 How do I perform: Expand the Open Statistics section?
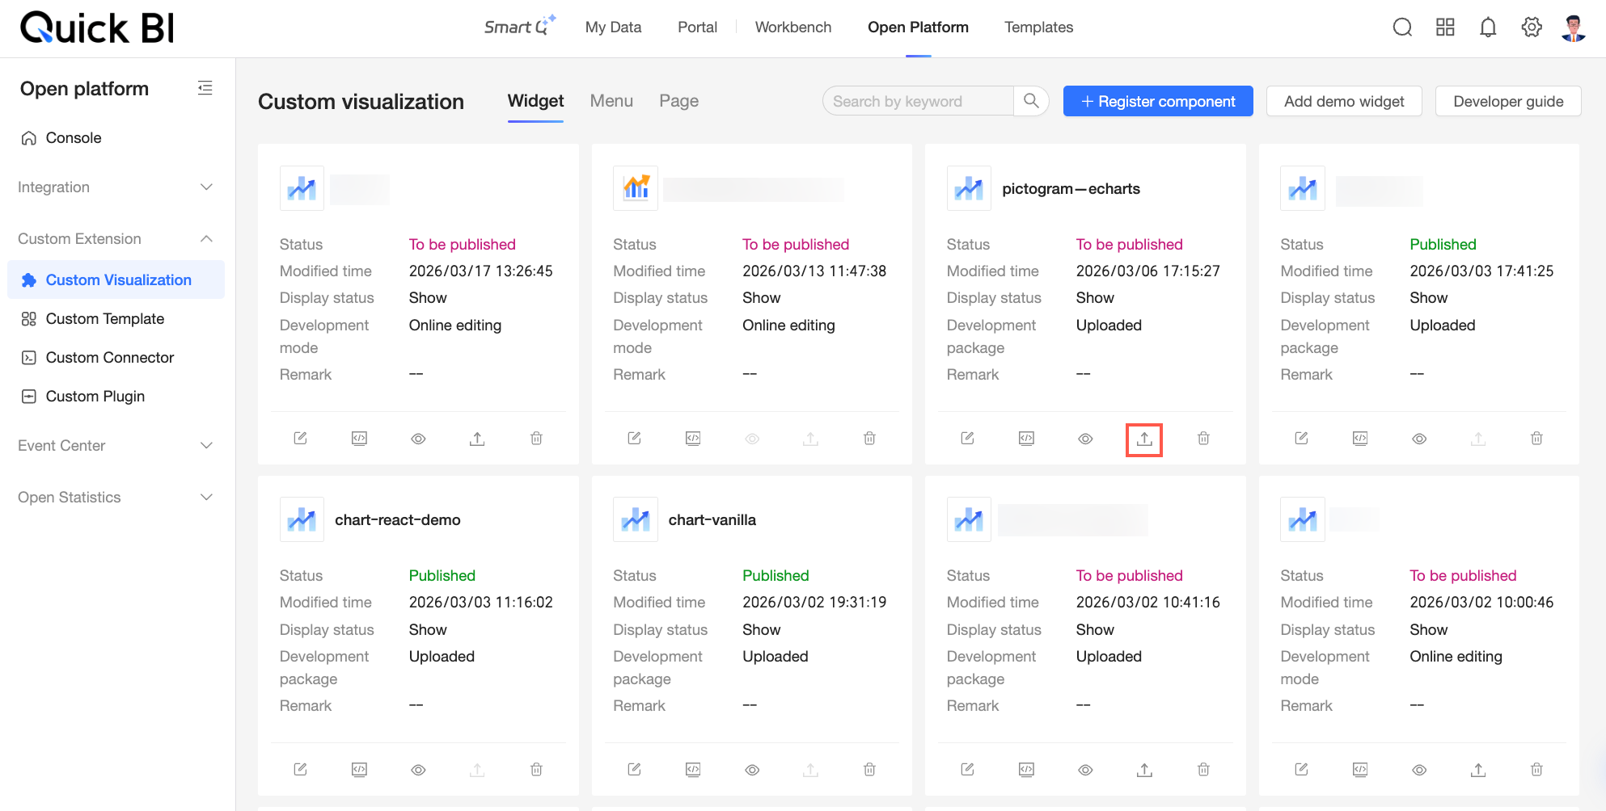coord(116,498)
